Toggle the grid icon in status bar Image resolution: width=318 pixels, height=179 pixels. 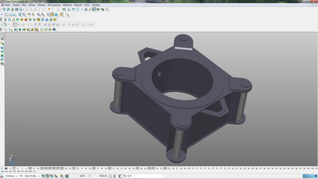pos(67,176)
